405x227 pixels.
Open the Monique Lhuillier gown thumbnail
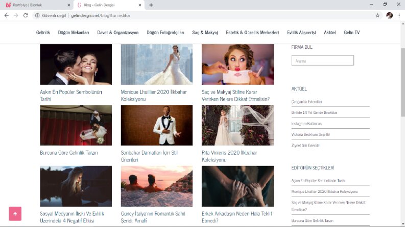tap(156, 64)
